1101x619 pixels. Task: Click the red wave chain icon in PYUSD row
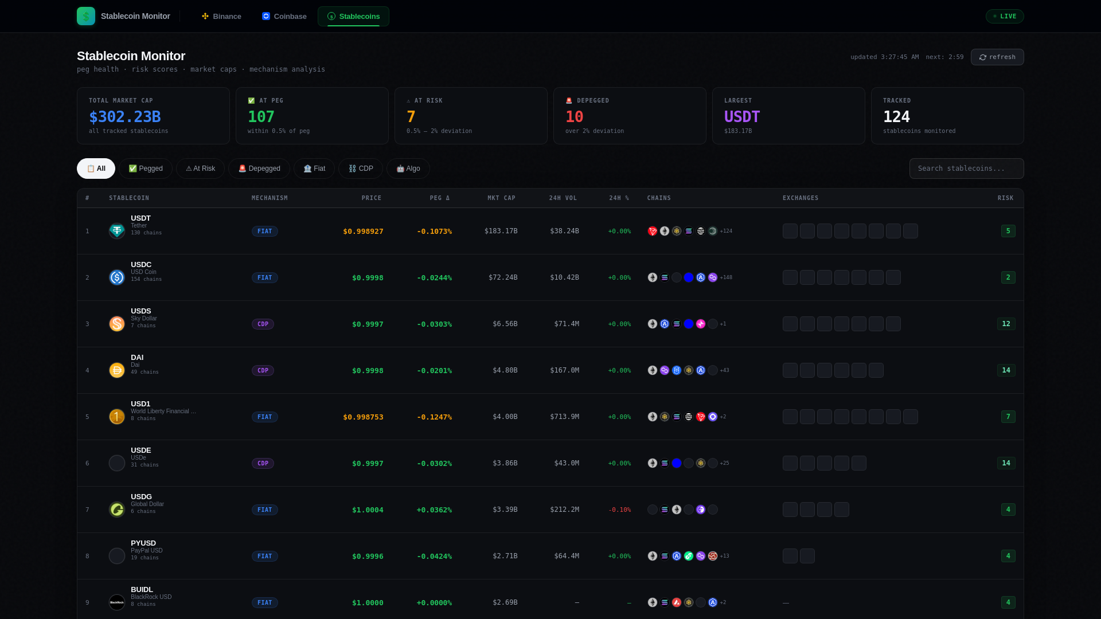713,556
